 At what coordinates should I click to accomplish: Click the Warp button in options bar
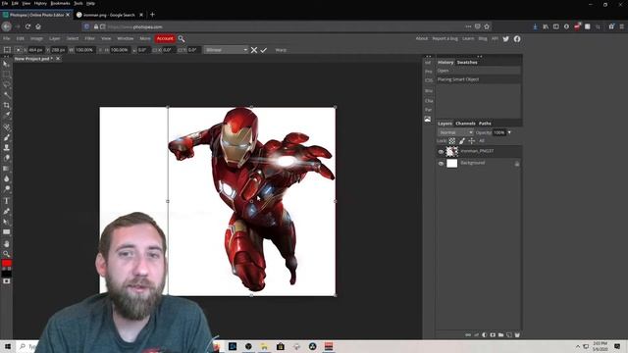[x=281, y=50]
